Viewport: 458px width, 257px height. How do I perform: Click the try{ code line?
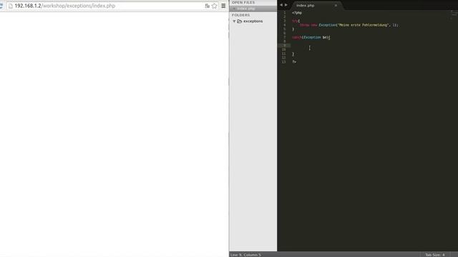click(296, 21)
